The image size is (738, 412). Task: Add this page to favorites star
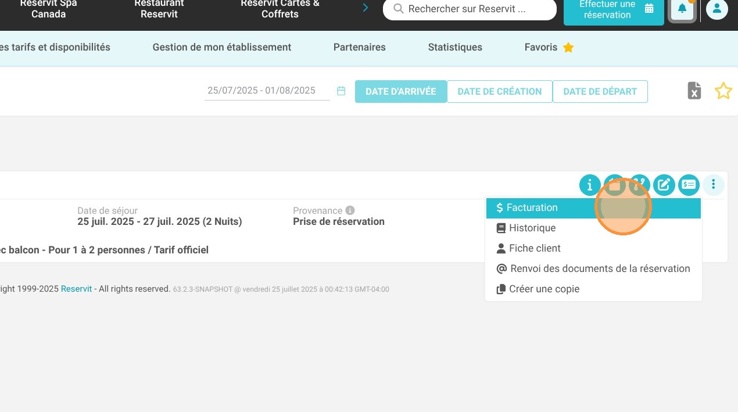pos(723,91)
